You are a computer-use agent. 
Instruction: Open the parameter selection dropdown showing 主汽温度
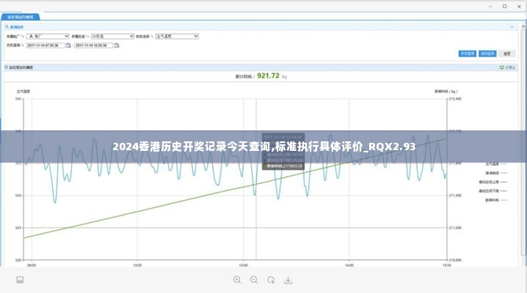[177, 36]
